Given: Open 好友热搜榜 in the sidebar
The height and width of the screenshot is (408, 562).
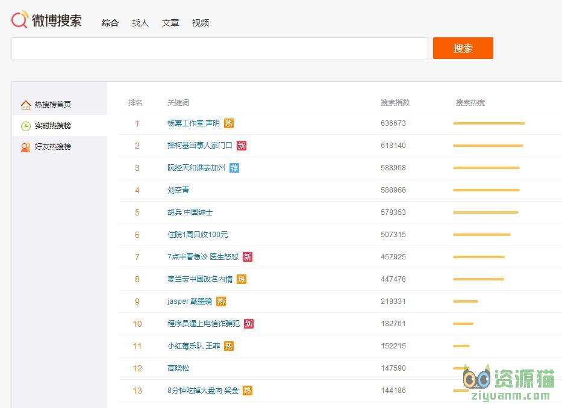Looking at the screenshot, I should pos(52,147).
